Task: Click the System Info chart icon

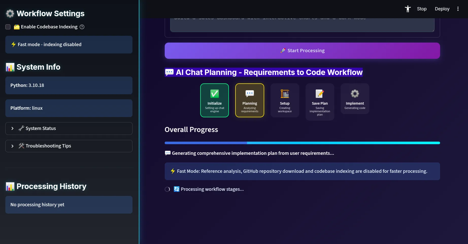Action: (x=10, y=67)
